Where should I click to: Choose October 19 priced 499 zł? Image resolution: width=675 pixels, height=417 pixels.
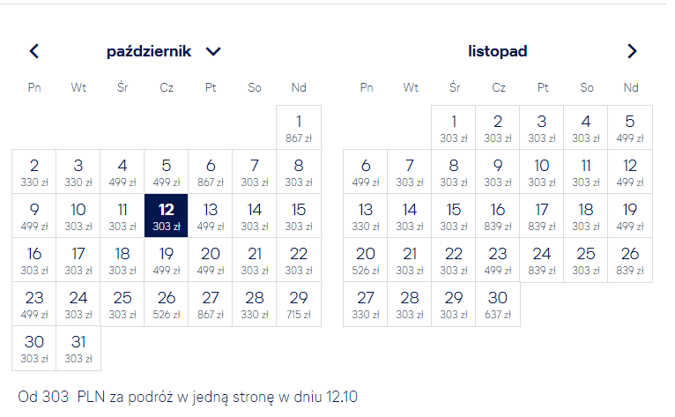coord(167,260)
